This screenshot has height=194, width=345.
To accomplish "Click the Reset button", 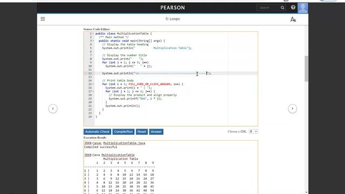I will [142, 131].
